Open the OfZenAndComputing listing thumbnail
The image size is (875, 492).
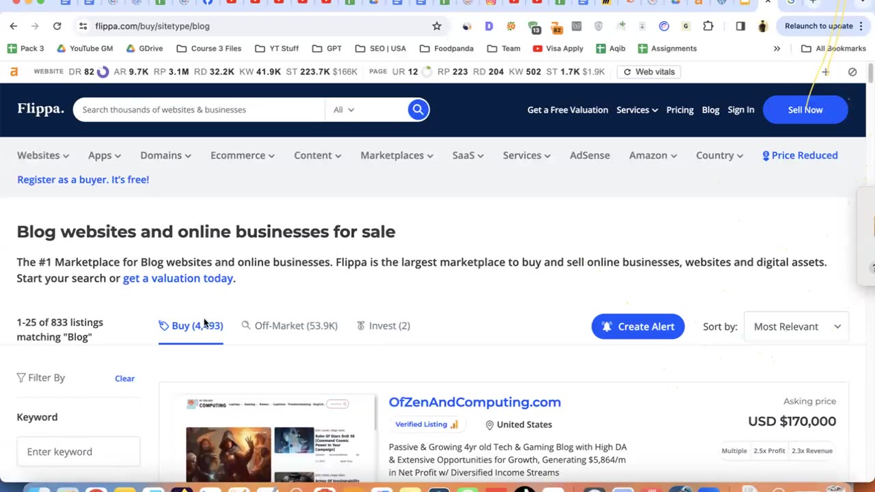273,439
